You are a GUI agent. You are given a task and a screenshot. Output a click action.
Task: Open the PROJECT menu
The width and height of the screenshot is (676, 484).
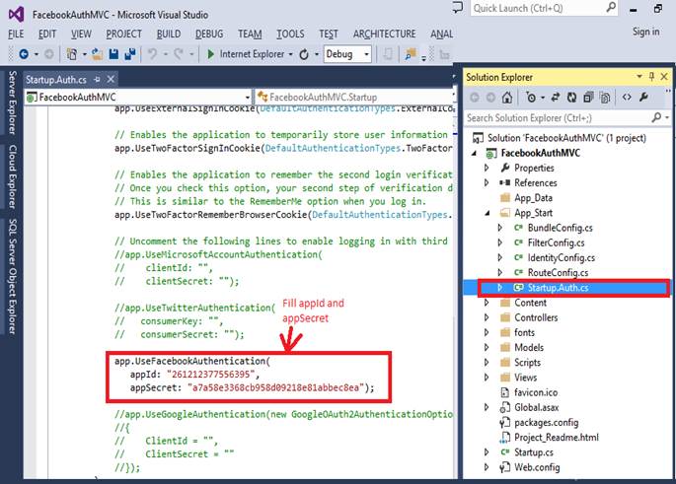(x=123, y=35)
